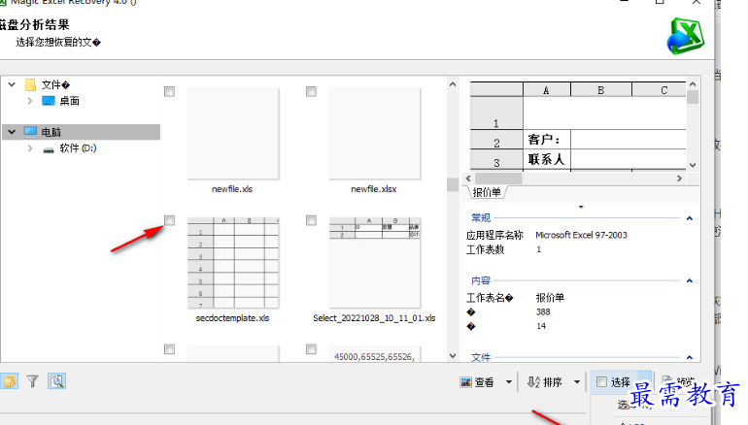The image size is (748, 425).
Task: Select the 文件 folder root in tree
Action: (x=55, y=84)
